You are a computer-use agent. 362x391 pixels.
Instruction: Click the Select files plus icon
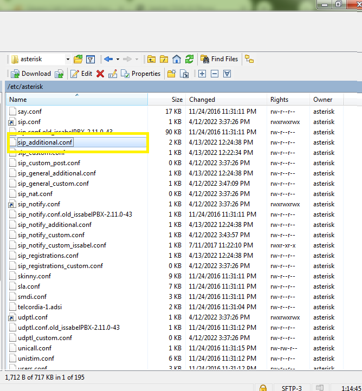coord(202,74)
